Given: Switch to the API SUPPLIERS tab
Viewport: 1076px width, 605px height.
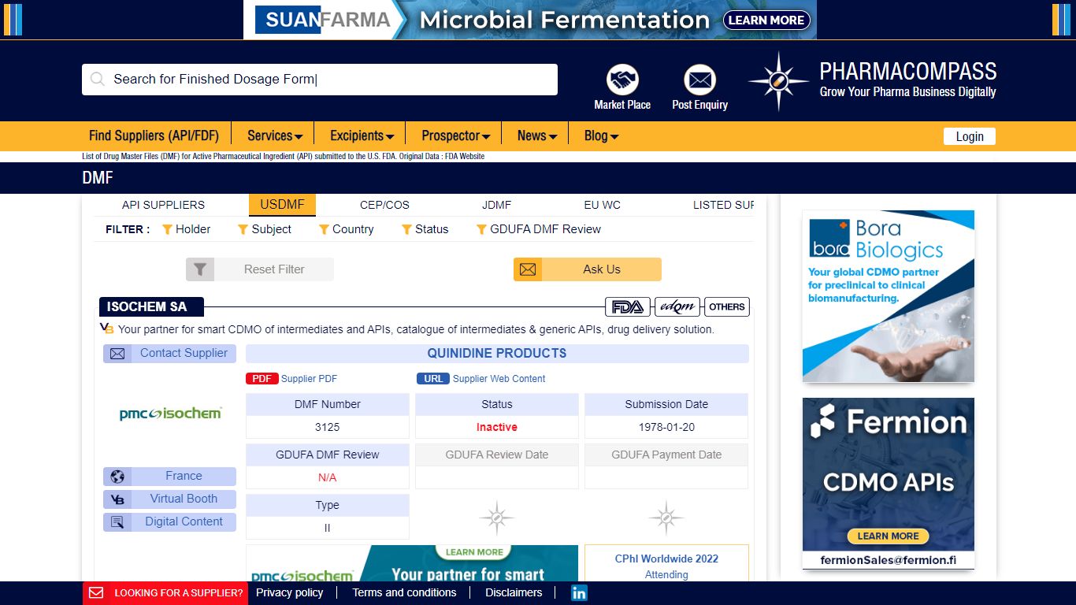Looking at the screenshot, I should coord(163,205).
